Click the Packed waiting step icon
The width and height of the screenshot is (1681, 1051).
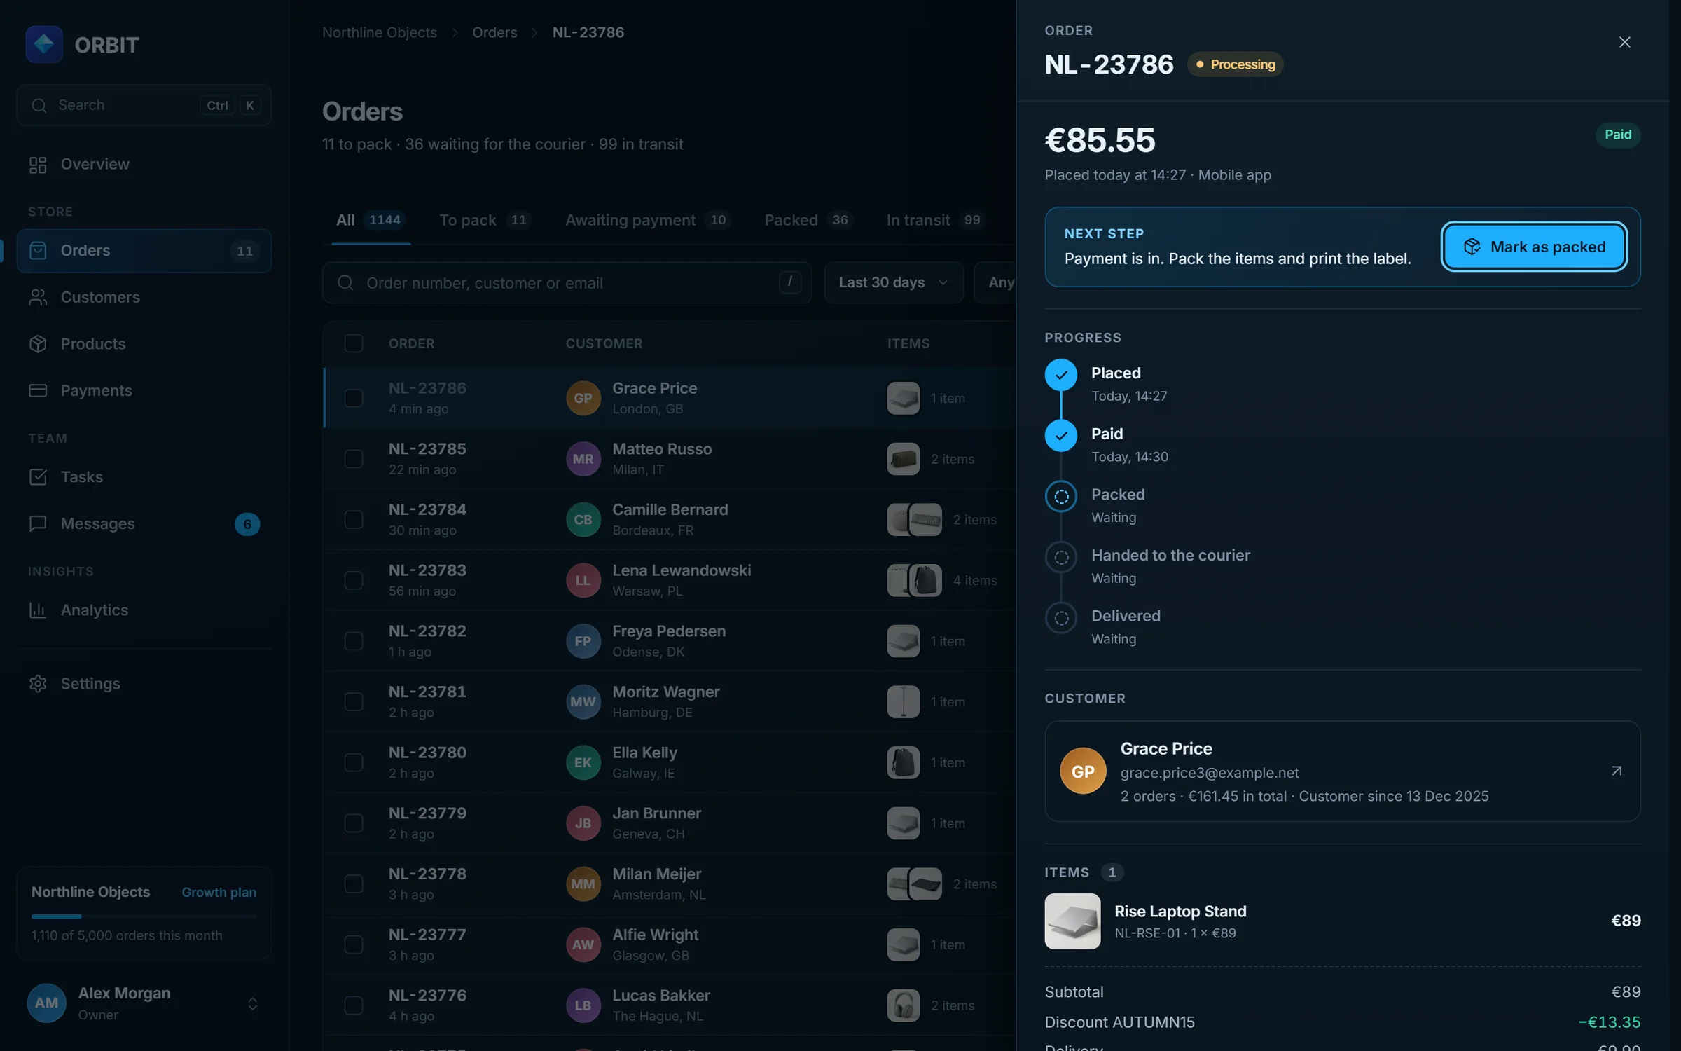pyautogui.click(x=1061, y=497)
